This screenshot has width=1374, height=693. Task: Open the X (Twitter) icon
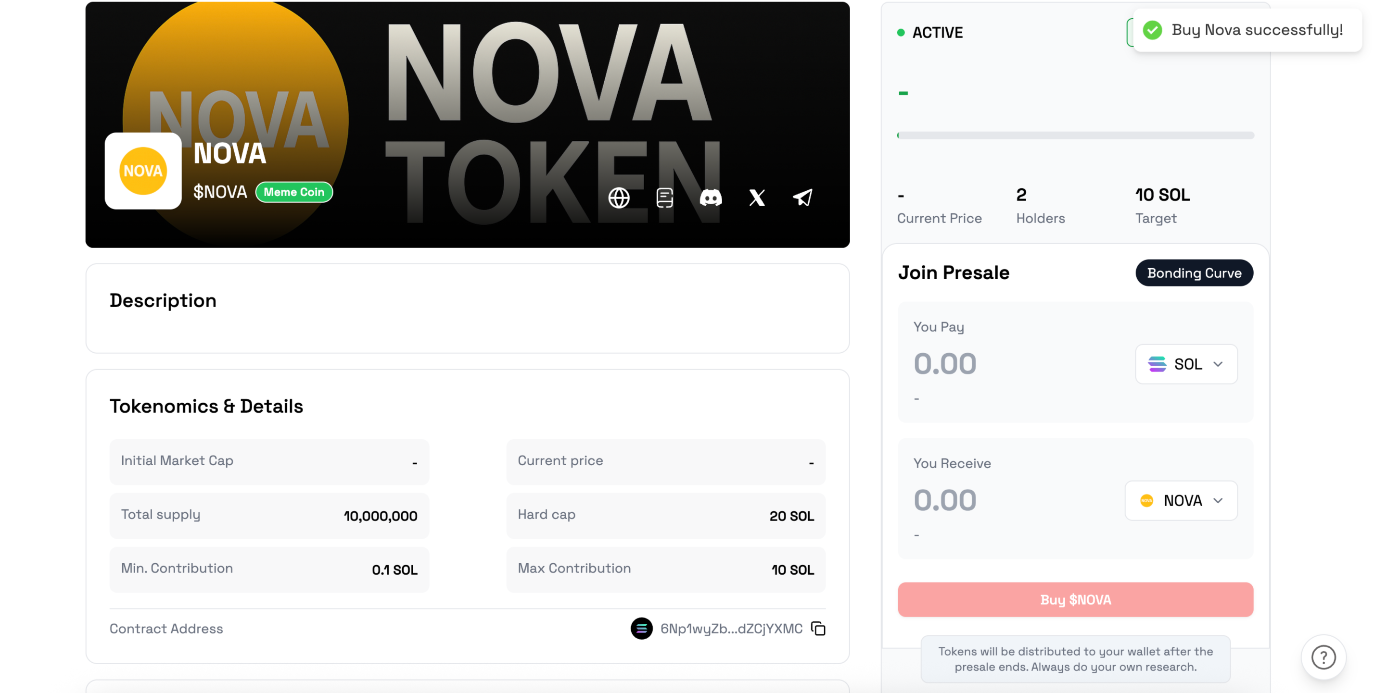pyautogui.click(x=757, y=198)
